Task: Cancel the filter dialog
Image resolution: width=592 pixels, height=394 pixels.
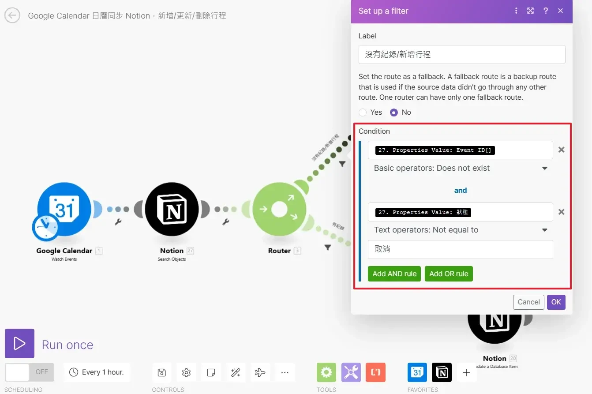Action: pyautogui.click(x=528, y=302)
